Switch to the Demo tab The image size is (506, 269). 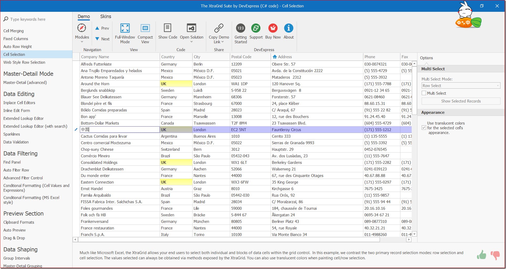click(x=84, y=17)
